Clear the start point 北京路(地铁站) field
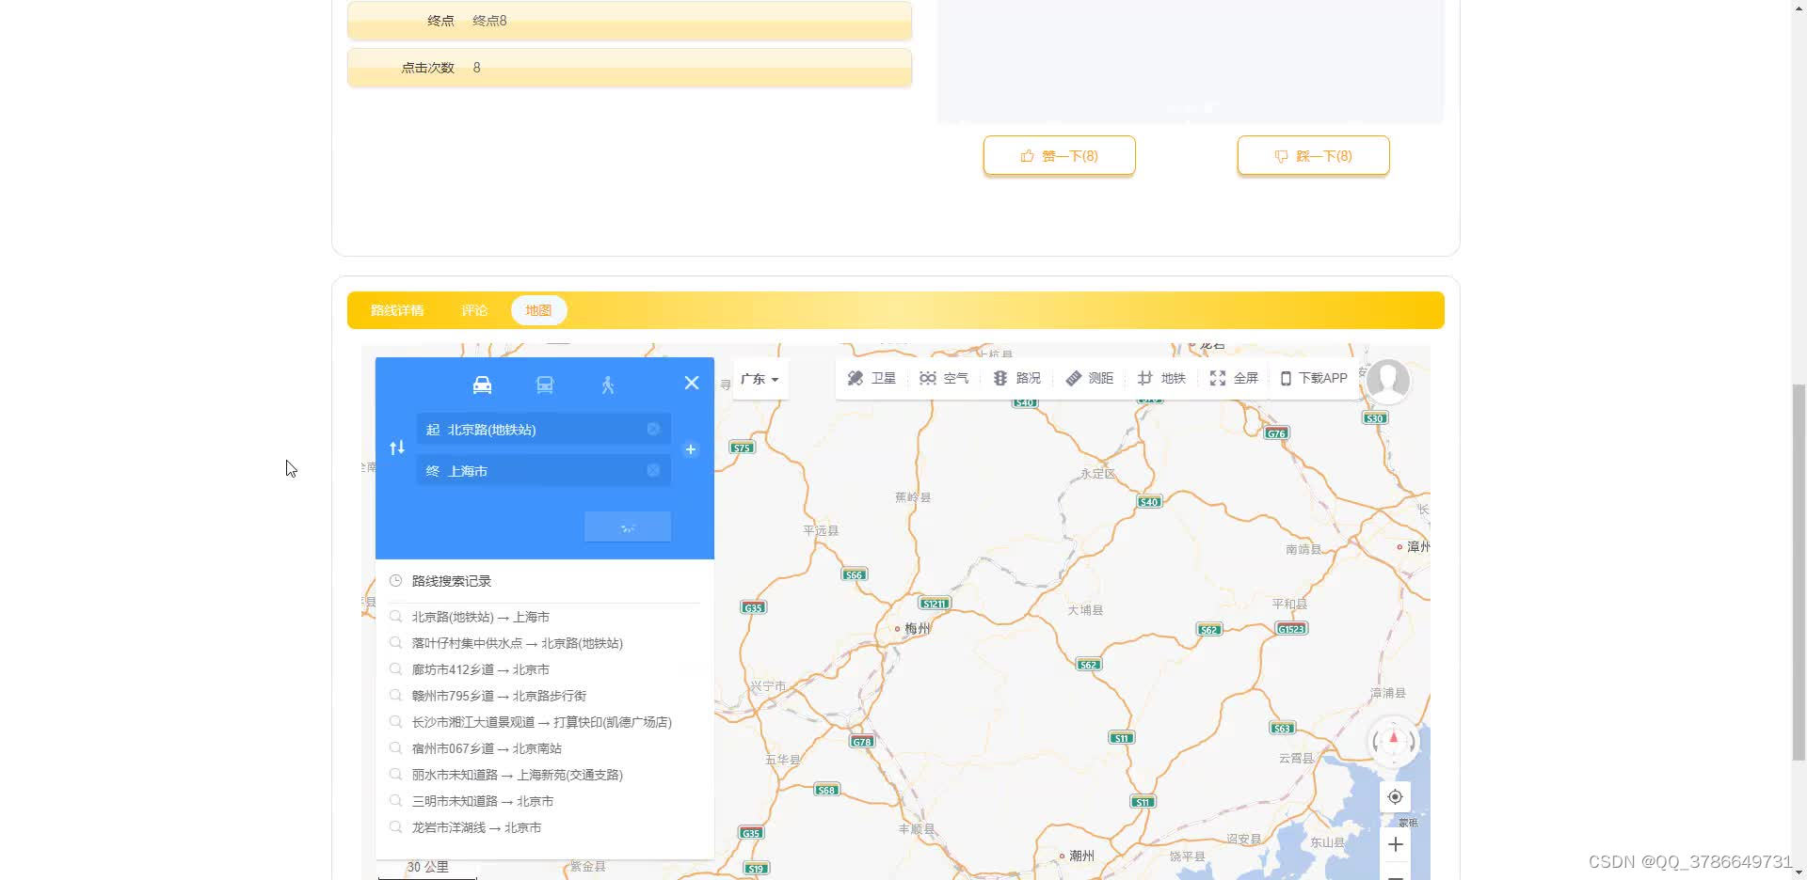The width and height of the screenshot is (1807, 880). pos(653,429)
